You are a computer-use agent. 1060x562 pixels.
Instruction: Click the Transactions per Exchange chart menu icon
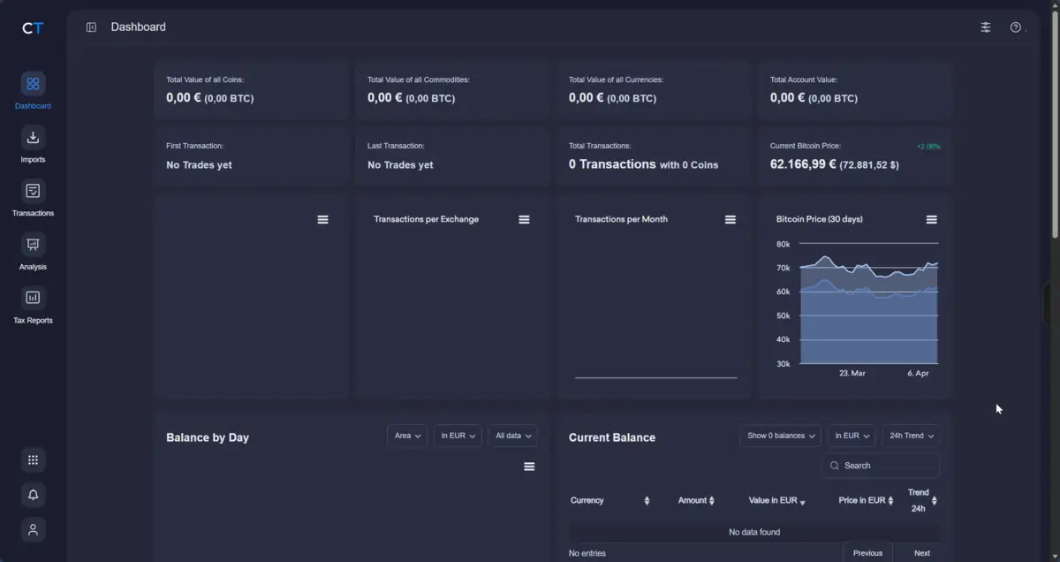[524, 218]
